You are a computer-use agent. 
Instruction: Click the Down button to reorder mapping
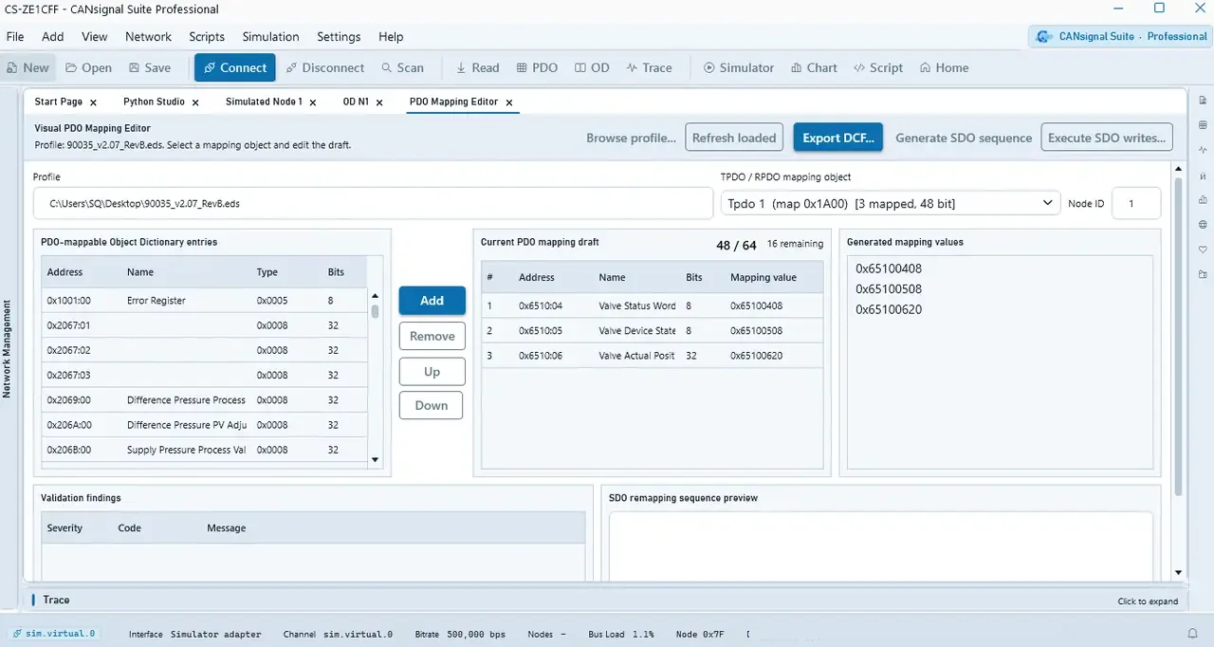coord(432,405)
